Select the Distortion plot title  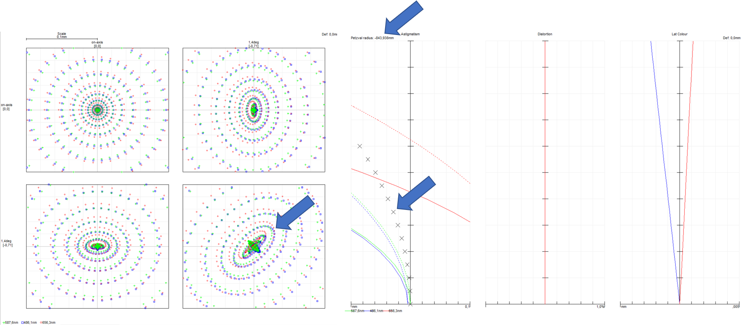coord(545,34)
